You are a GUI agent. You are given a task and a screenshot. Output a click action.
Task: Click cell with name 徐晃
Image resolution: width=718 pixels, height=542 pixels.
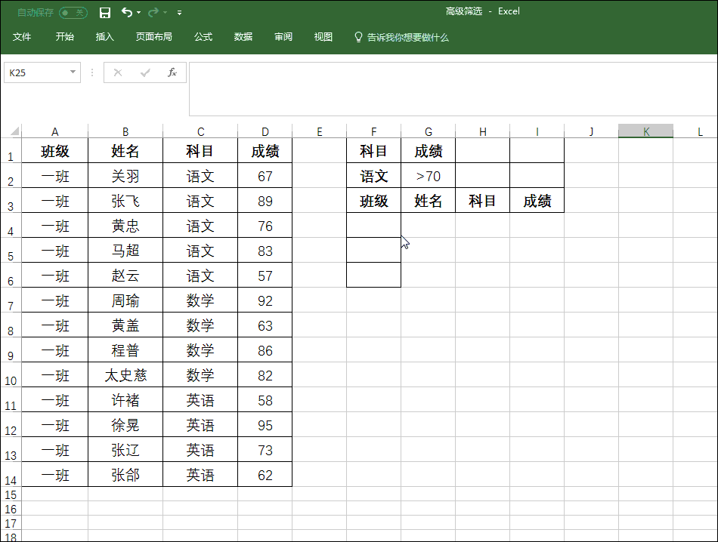click(x=125, y=425)
